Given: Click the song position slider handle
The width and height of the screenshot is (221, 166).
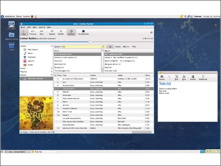Looking at the screenshot, I should pos(90,42).
